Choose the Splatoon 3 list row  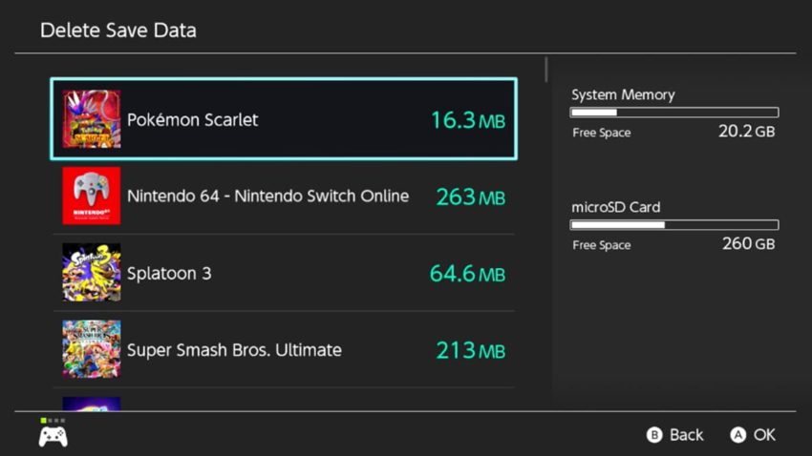tap(284, 273)
